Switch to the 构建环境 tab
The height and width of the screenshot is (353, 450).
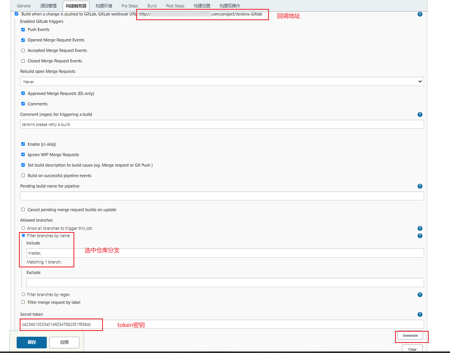(104, 6)
